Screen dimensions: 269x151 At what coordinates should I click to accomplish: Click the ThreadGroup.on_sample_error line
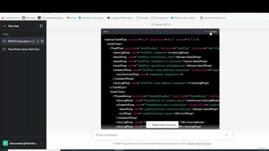pyautogui.click(x=168, y=101)
